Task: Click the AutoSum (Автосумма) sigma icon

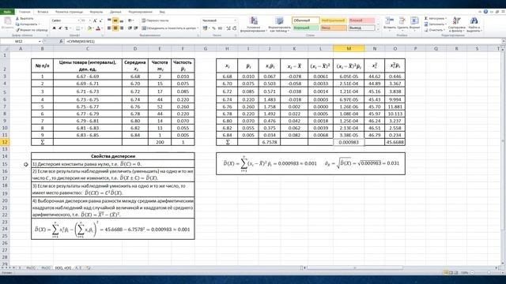Action: (426, 18)
